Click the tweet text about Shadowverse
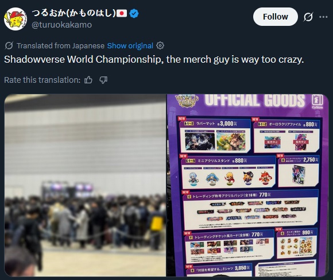Screen dimensions: 333x280 pyautogui.click(x=154, y=59)
